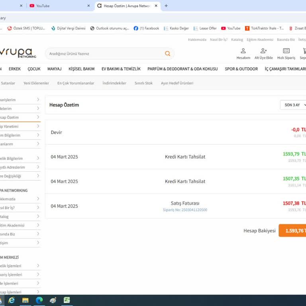The width and height of the screenshot is (306, 306).
Task: Expand Sipariş İşlemleri sidebar item
Action: click(x=38, y=275)
